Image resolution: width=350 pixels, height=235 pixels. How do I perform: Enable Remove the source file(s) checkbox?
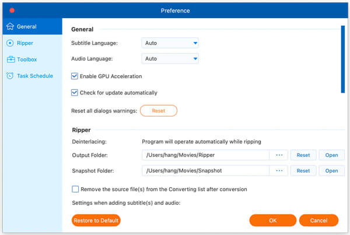click(75, 189)
